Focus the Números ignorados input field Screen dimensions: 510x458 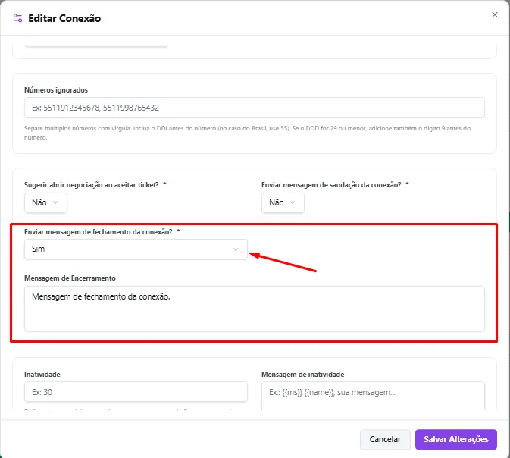pos(255,108)
